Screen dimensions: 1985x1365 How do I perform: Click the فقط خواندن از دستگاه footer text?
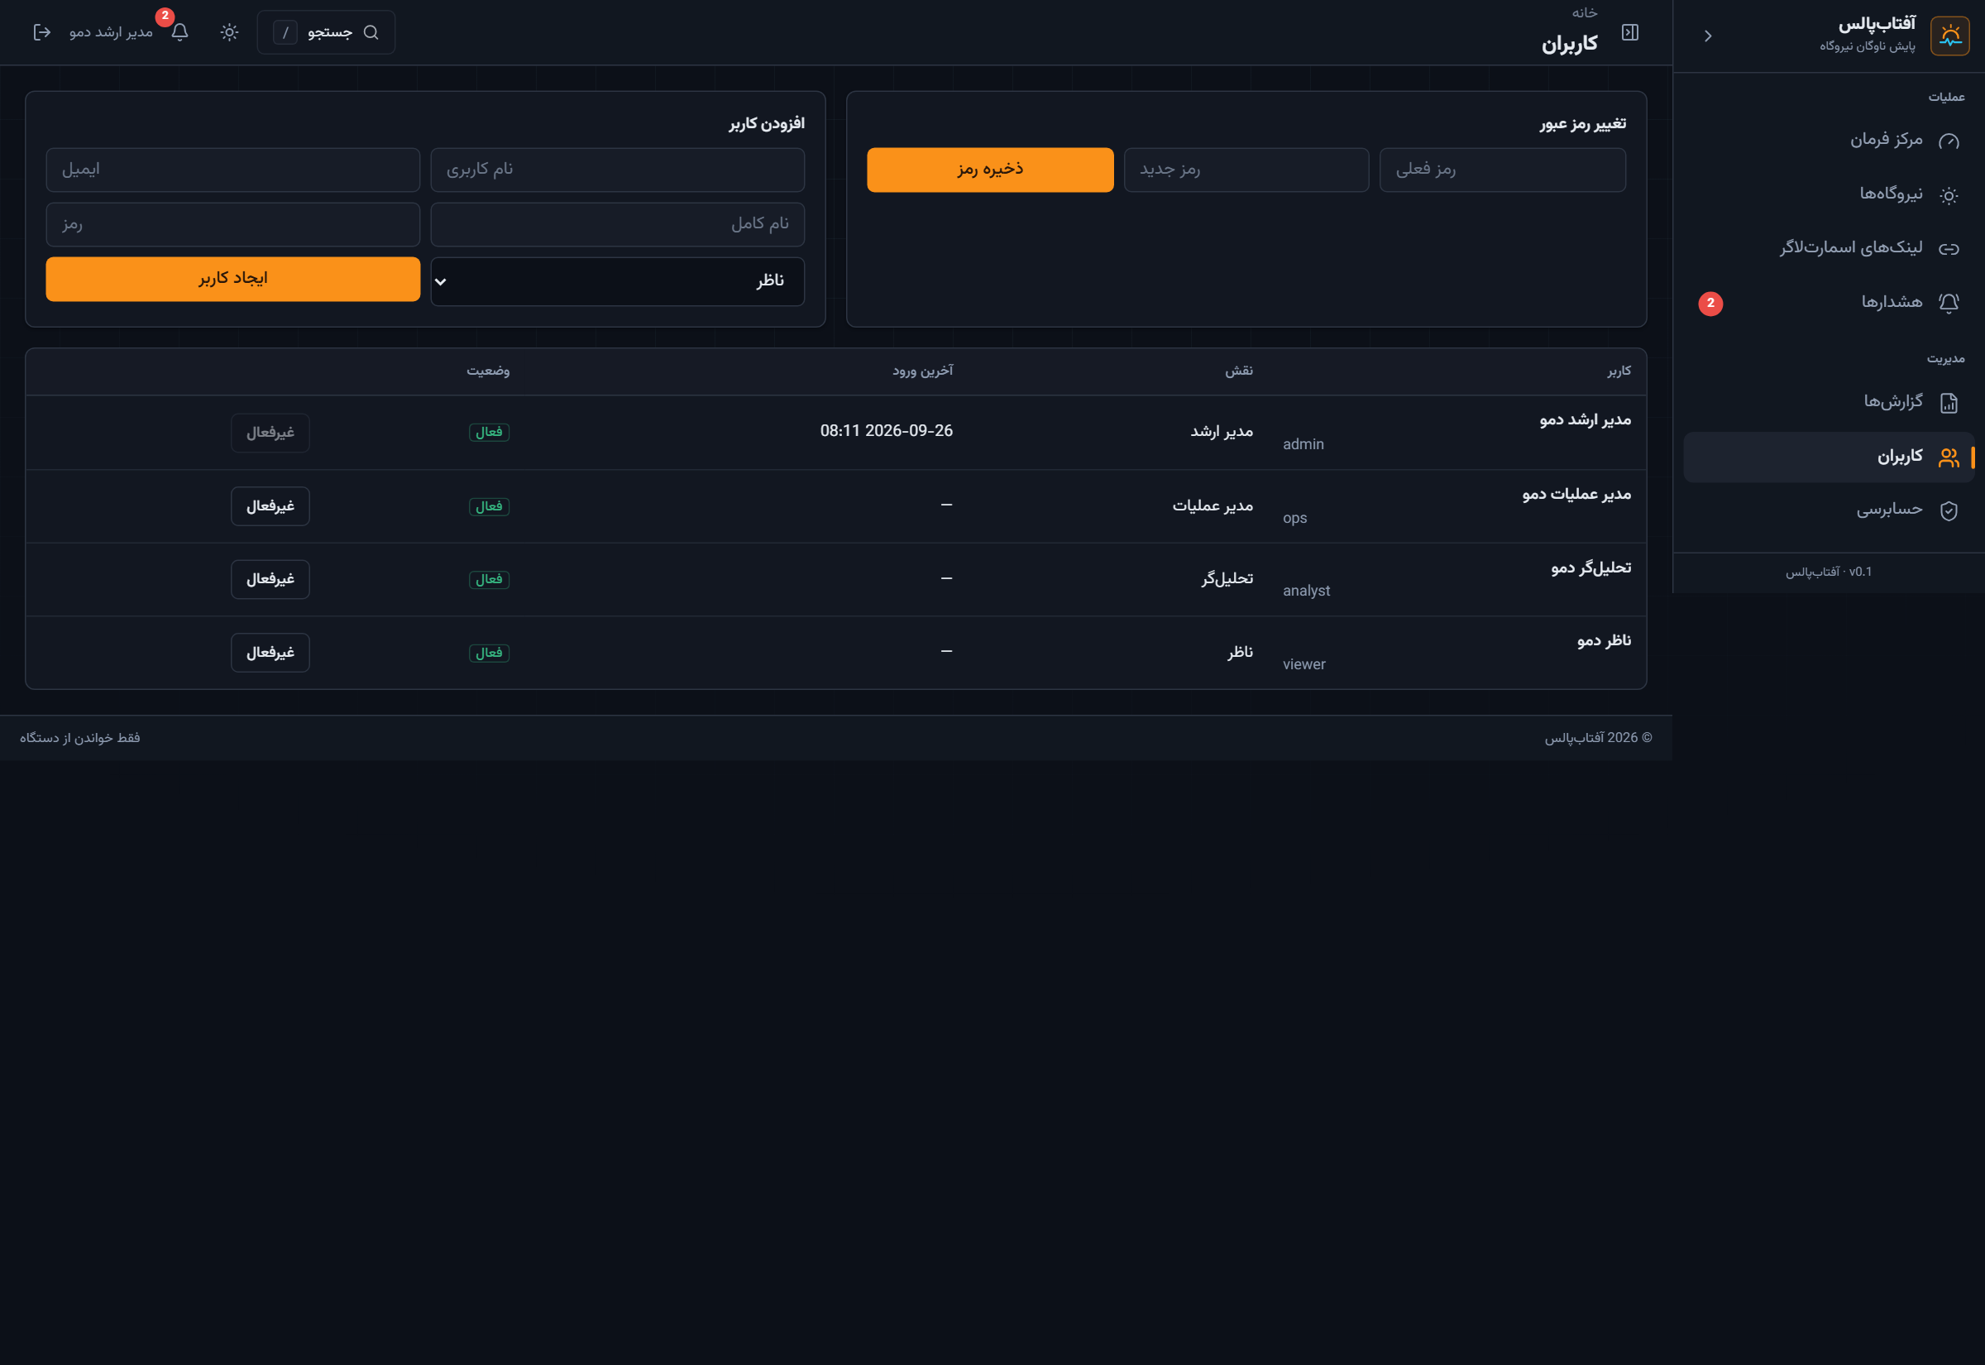(x=80, y=738)
